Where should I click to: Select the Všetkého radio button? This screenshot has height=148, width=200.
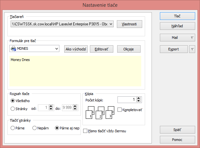(13, 100)
